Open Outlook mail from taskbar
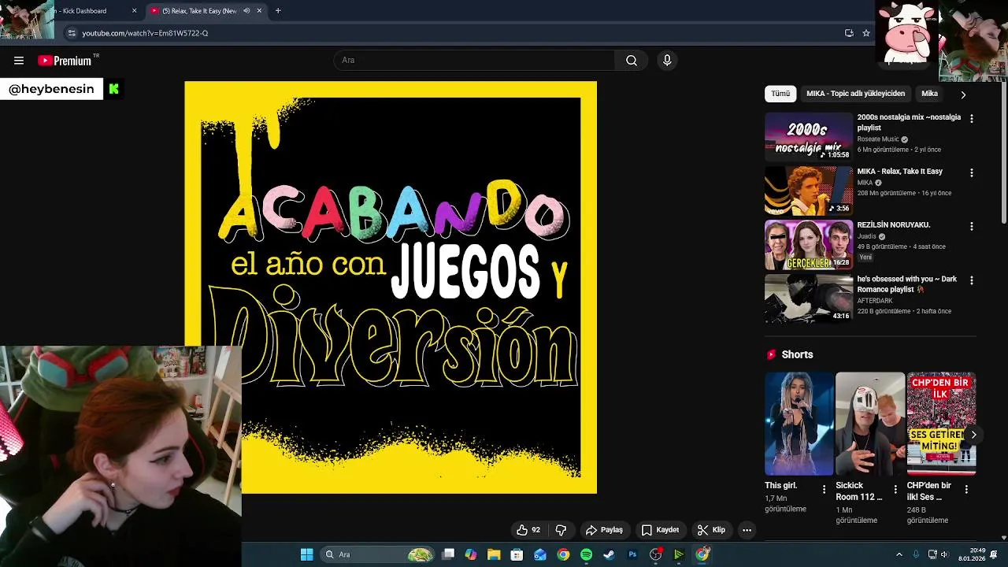 540,554
